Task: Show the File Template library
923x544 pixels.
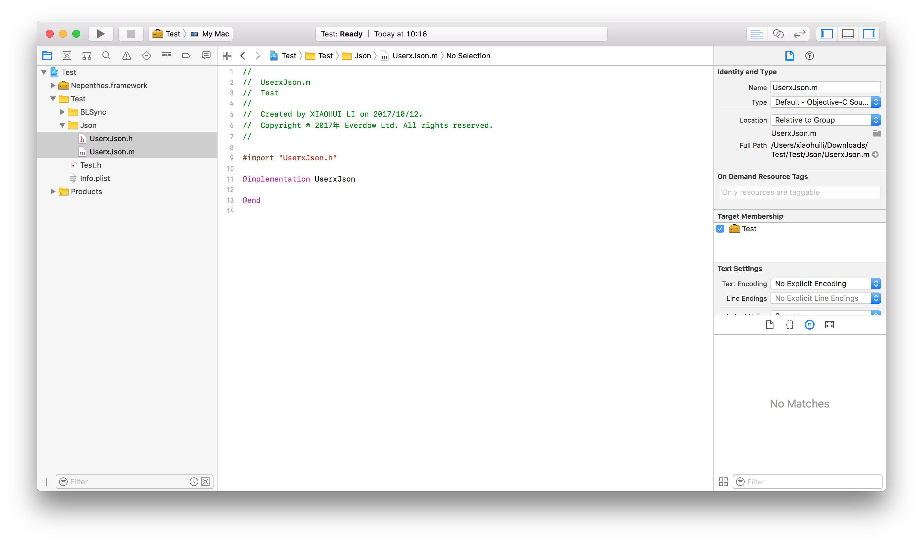Action: click(x=769, y=325)
